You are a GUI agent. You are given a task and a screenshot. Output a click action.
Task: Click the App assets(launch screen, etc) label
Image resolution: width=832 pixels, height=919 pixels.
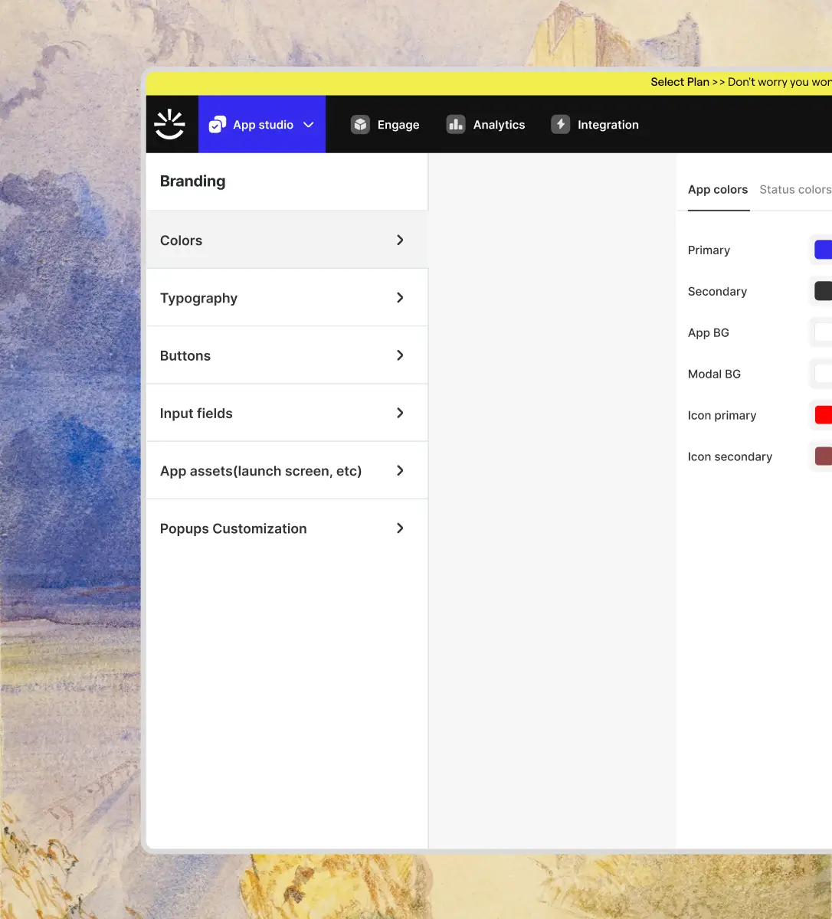coord(260,471)
